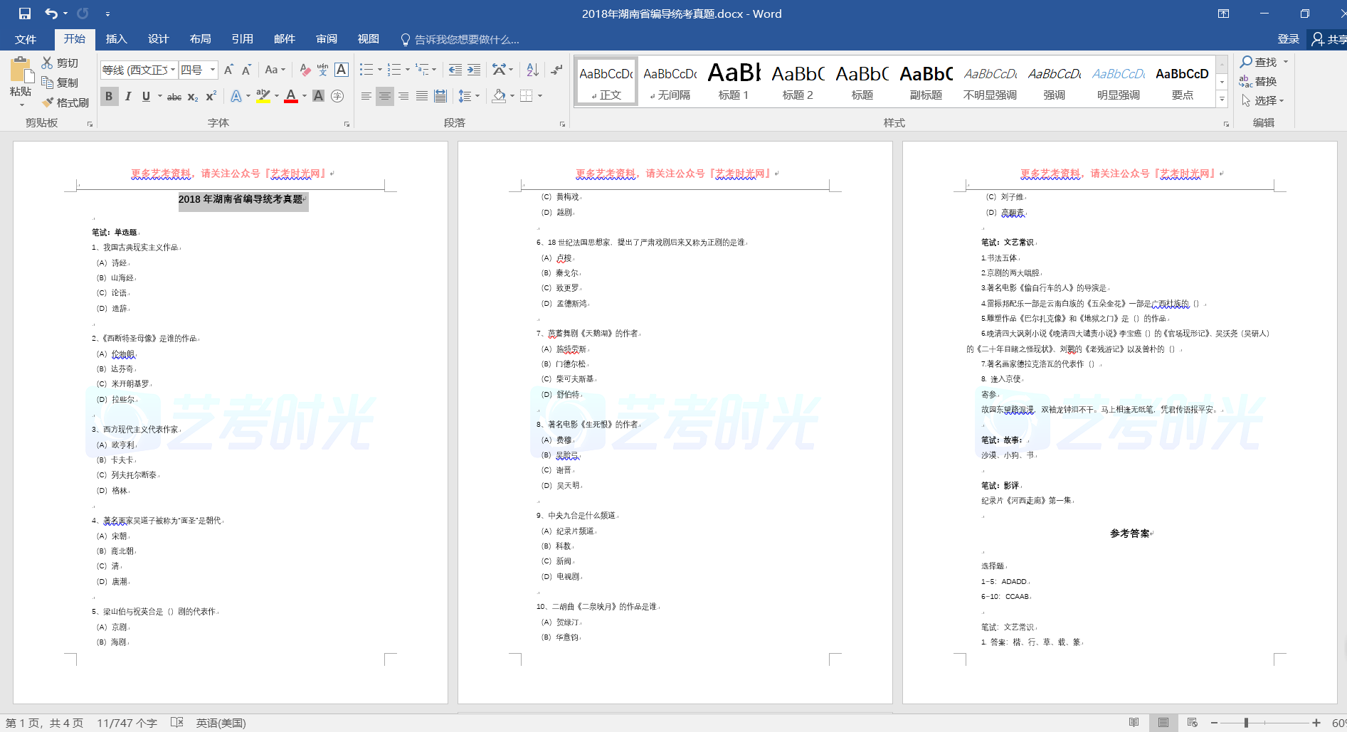Open the 审阅 ribbon tab
The height and width of the screenshot is (732, 1347).
327,39
